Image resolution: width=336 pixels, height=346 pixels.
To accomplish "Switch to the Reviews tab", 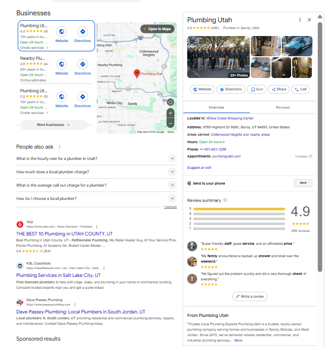I will (x=283, y=108).
